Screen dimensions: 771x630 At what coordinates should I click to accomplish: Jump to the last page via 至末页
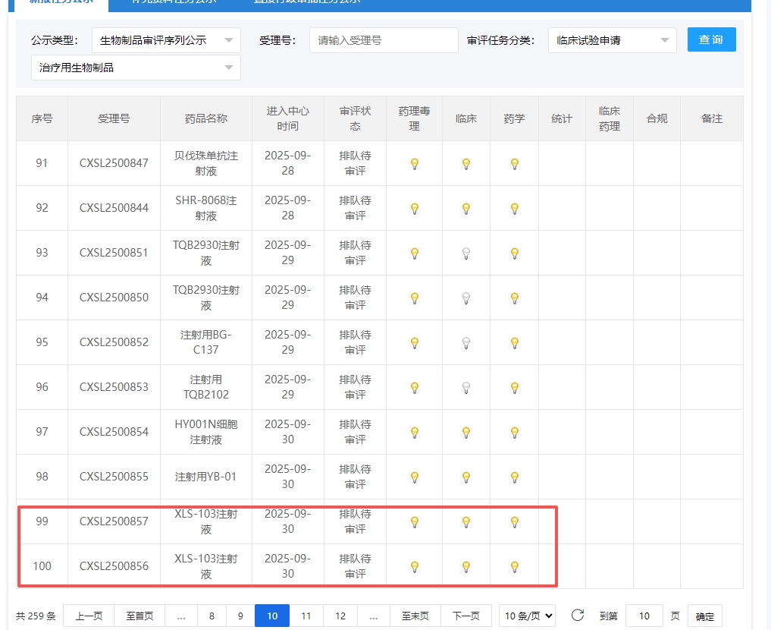(x=415, y=616)
